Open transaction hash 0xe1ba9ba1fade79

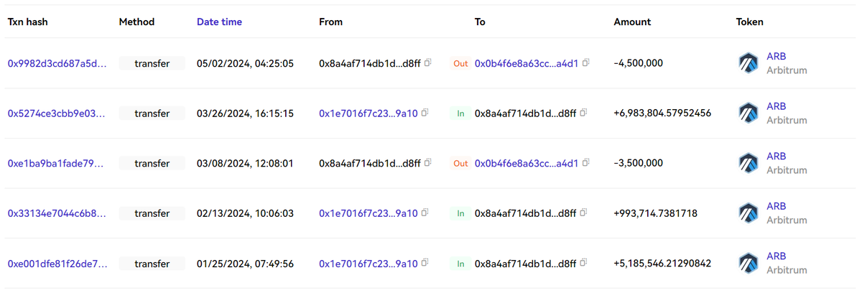click(57, 163)
